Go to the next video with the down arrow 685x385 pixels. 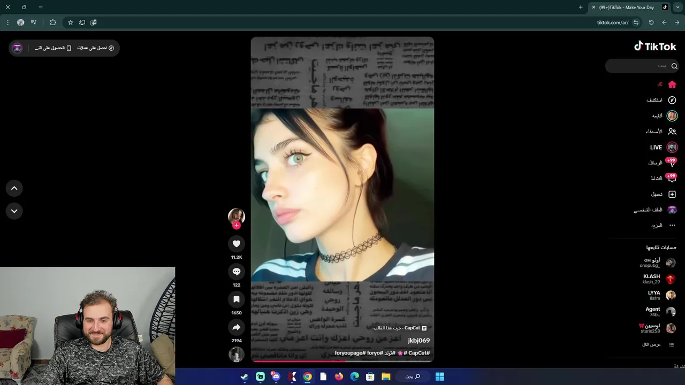click(14, 211)
